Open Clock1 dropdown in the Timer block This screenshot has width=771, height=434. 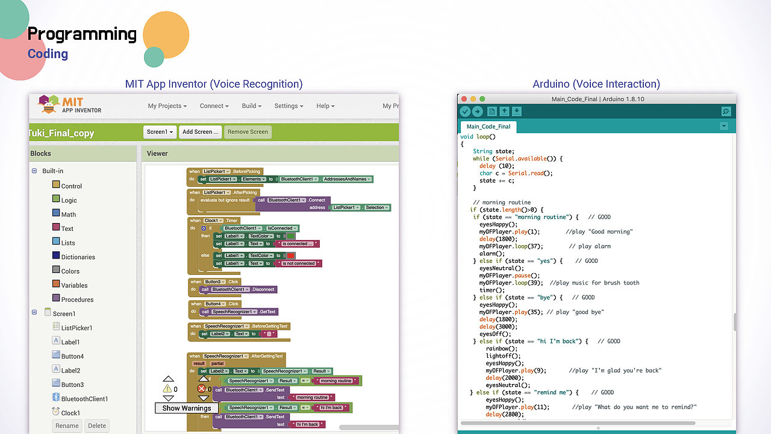click(214, 221)
